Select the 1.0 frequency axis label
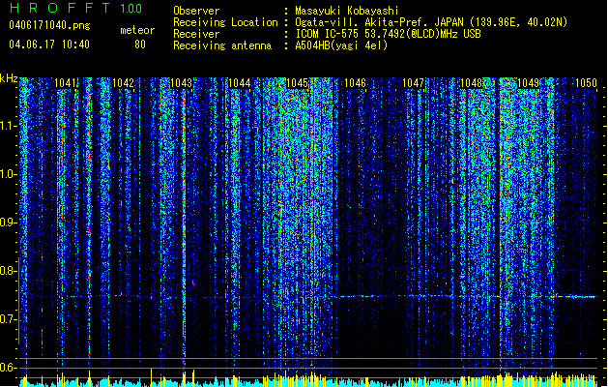The height and width of the screenshot is (387, 608). pyautogui.click(x=8, y=174)
